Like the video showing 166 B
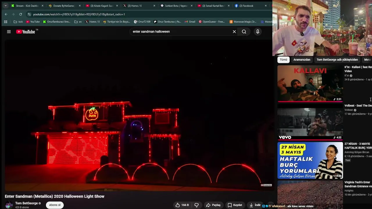The width and height of the screenshot is (372, 209). 182,205
